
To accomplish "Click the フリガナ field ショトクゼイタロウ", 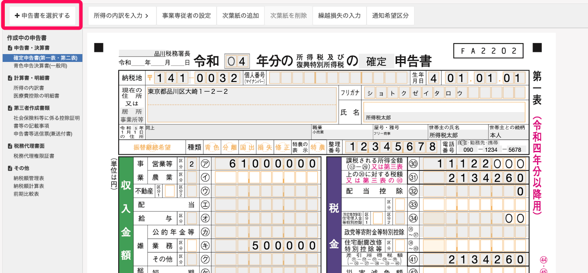I will tap(445, 93).
